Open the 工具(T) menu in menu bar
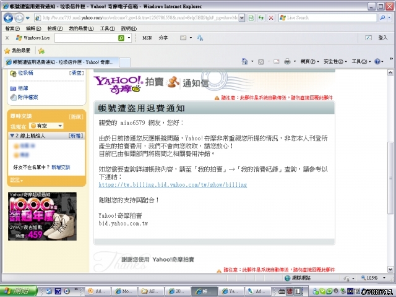Viewport: 396px width, 297px height. click(x=107, y=28)
